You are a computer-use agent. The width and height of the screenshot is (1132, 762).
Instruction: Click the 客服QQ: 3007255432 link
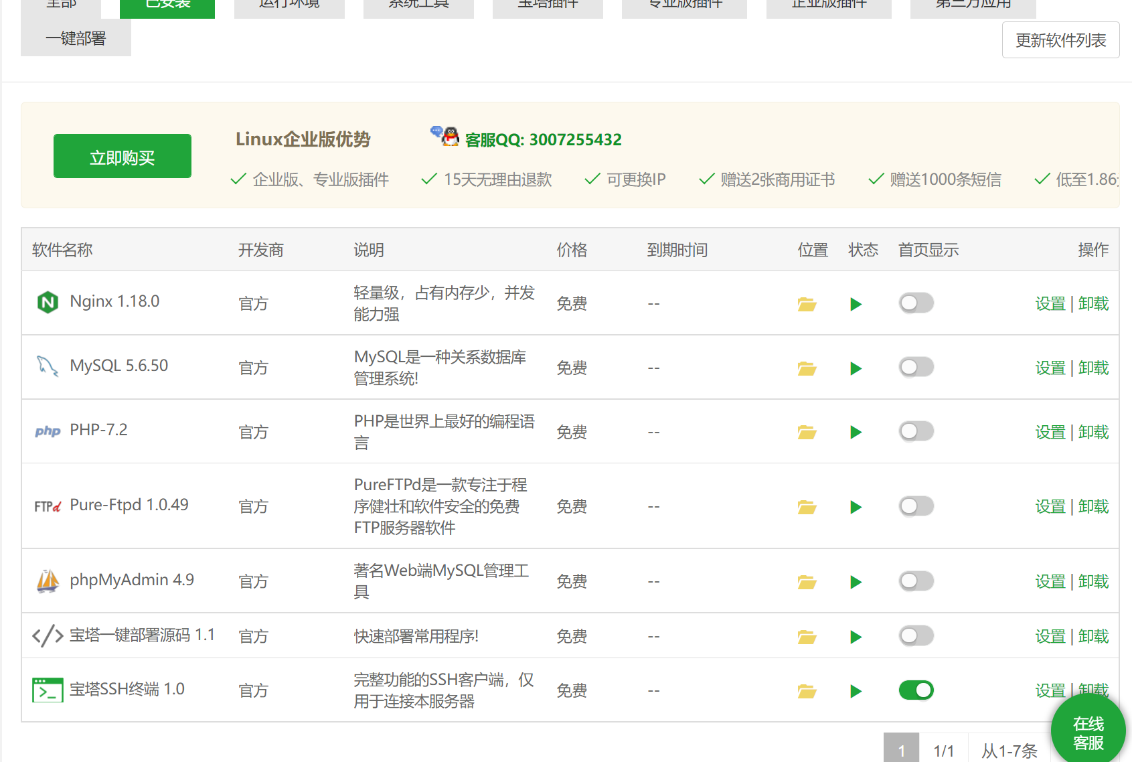[543, 140]
